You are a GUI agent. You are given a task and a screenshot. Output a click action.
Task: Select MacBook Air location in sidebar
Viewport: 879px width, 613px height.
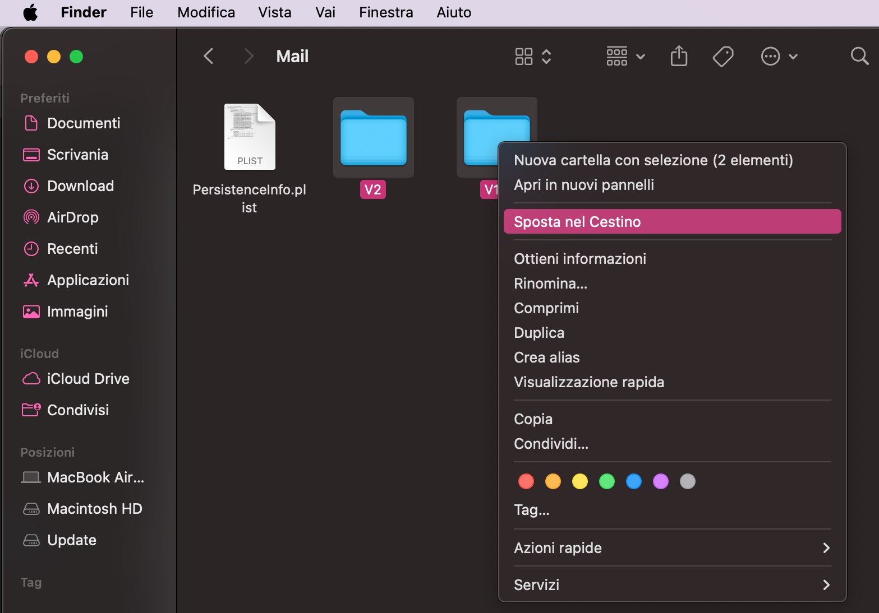click(x=95, y=477)
